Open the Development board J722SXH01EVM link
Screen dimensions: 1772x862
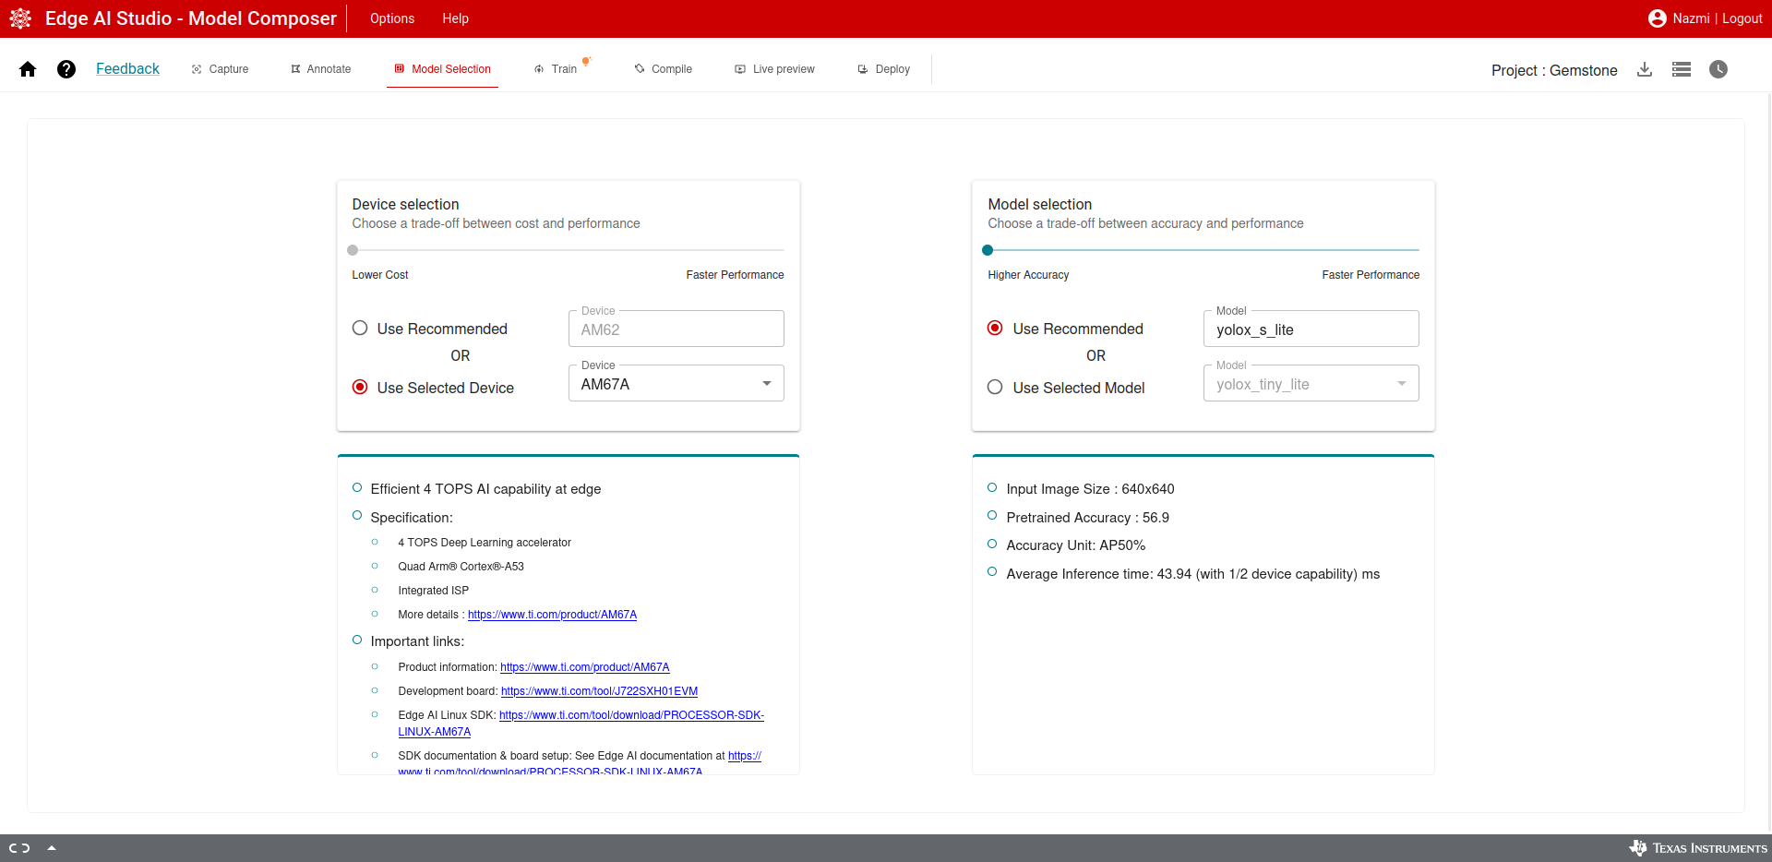point(600,691)
